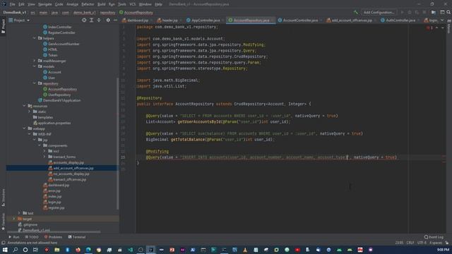Open the Project sidebar tab on left edge

[3, 26]
